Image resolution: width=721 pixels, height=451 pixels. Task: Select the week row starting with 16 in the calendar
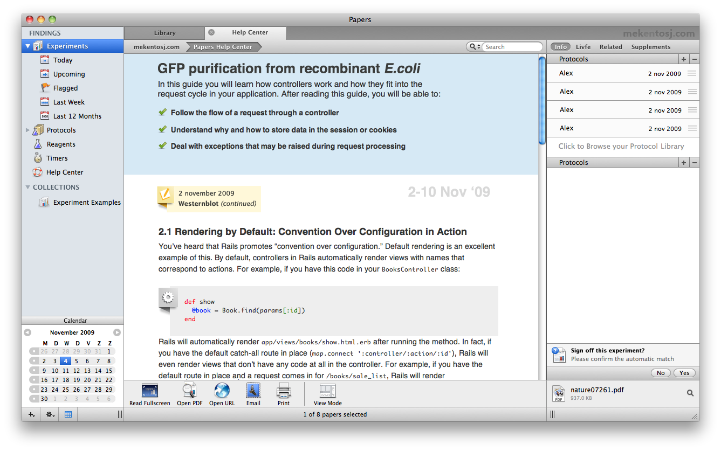[34, 380]
